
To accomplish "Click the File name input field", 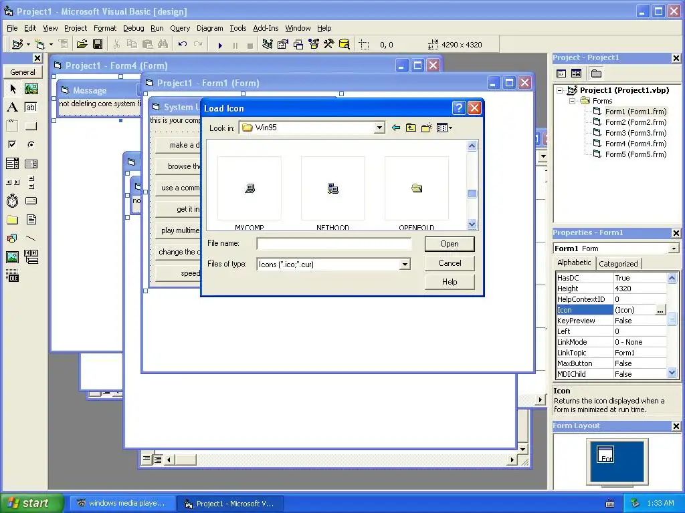I will tap(334, 243).
